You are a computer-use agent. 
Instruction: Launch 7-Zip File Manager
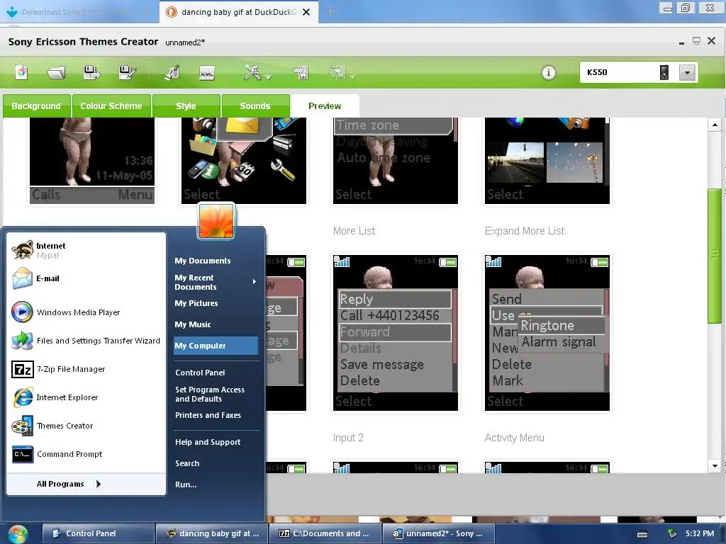point(86,369)
